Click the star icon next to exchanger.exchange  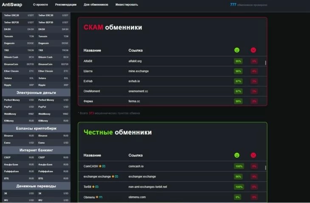coord(113,176)
